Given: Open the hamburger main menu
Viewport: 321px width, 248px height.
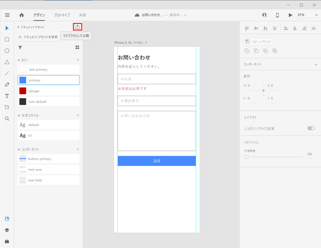Looking at the screenshot, I should pos(7,15).
